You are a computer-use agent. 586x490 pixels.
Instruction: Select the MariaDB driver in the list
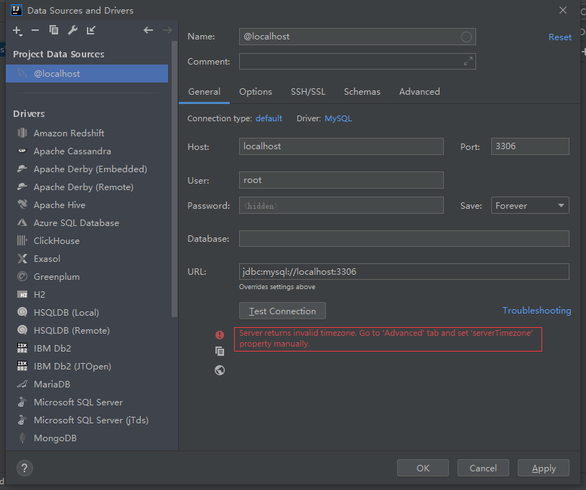point(52,385)
